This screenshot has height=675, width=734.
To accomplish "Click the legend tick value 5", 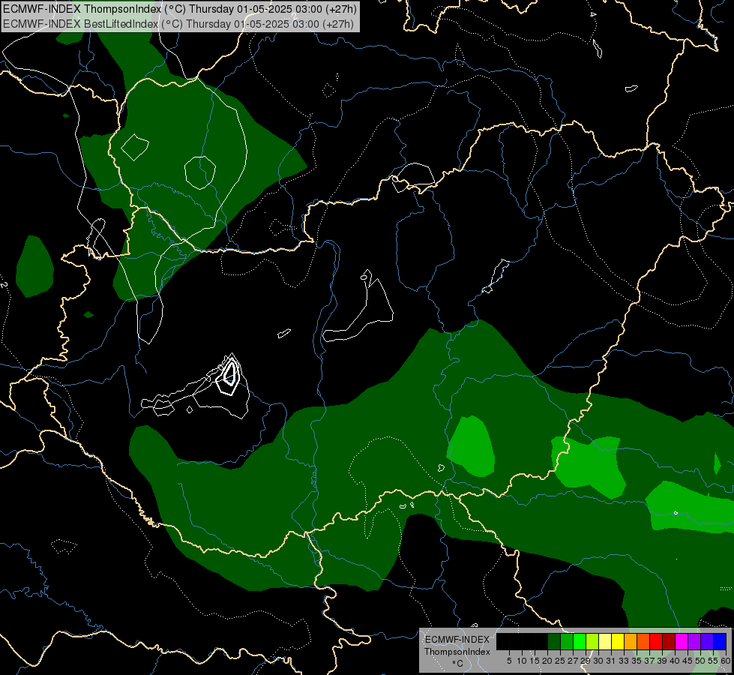I will (x=509, y=661).
